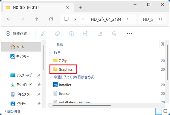Click the Paste clipboard icon
The height and width of the screenshot is (115, 170).
(x=72, y=33)
